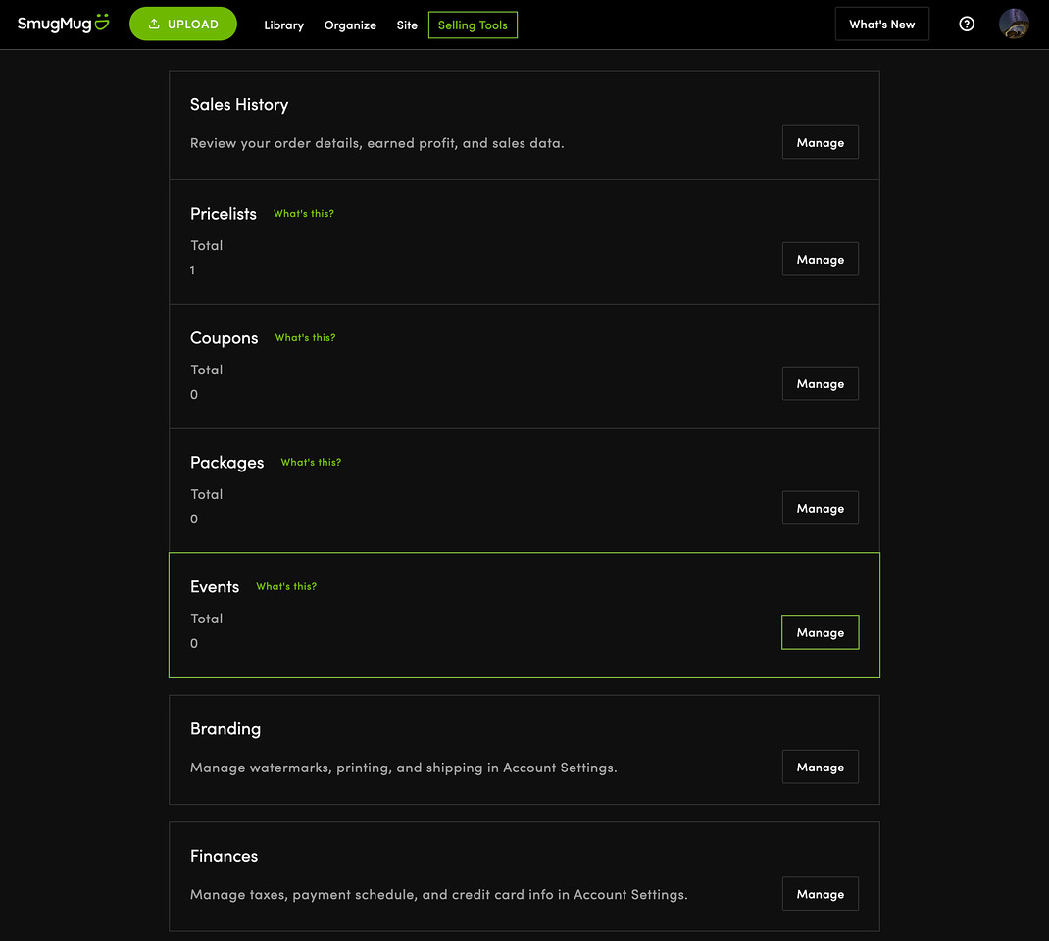
Task: Click the green Upload button
Action: pos(182,25)
